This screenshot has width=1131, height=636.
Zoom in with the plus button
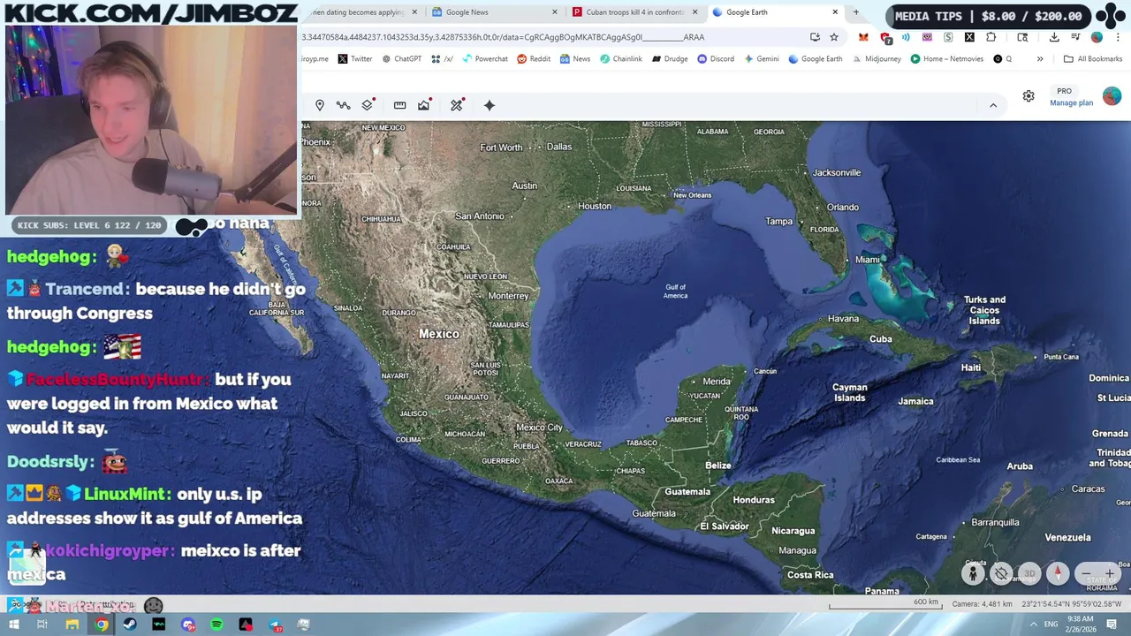(1110, 574)
